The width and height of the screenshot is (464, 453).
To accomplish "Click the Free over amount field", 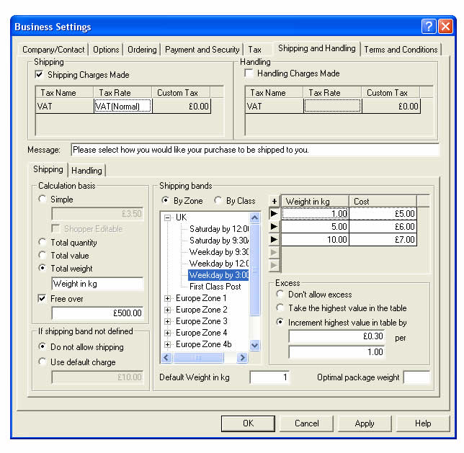I will [x=97, y=313].
